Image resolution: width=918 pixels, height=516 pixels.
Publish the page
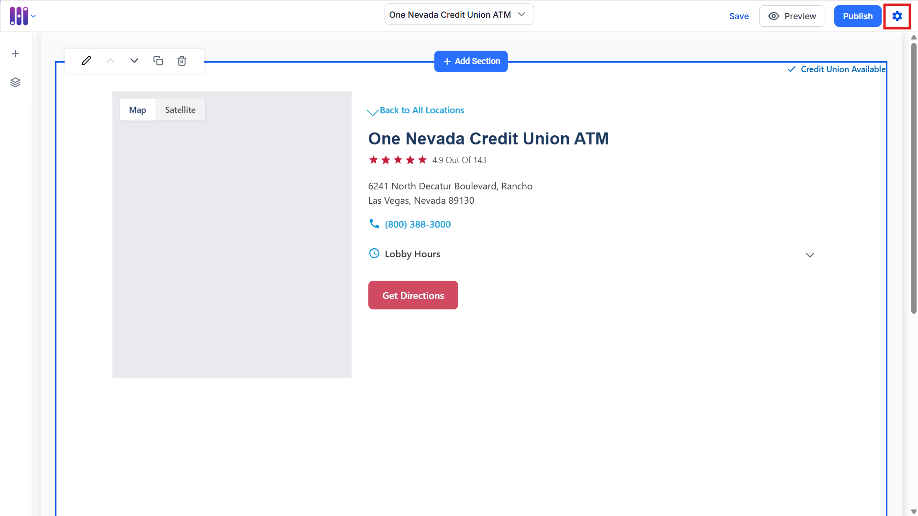coord(858,16)
